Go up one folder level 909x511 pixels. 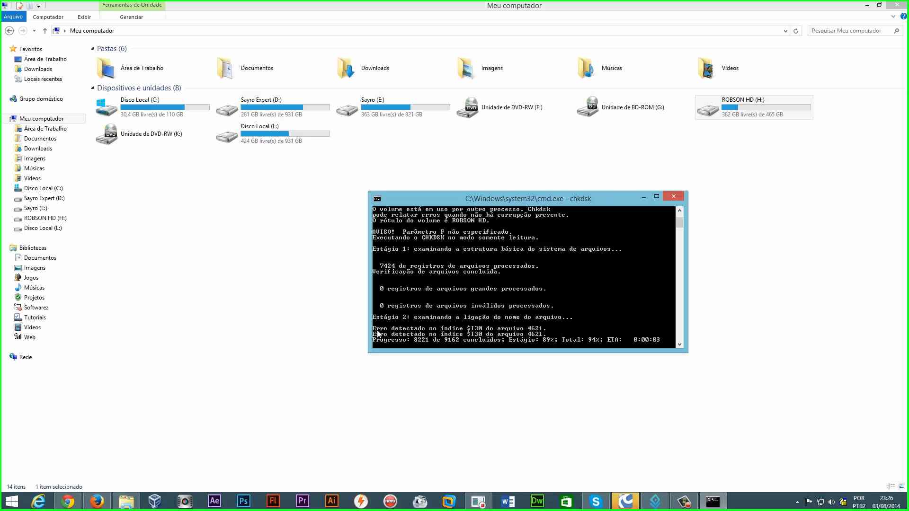tap(45, 31)
